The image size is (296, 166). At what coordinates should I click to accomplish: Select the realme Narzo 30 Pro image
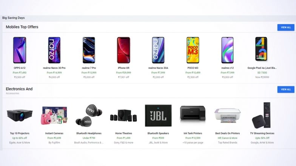(x=54, y=50)
